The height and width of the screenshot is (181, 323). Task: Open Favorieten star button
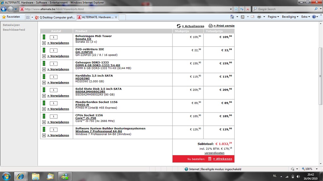tap(11, 17)
